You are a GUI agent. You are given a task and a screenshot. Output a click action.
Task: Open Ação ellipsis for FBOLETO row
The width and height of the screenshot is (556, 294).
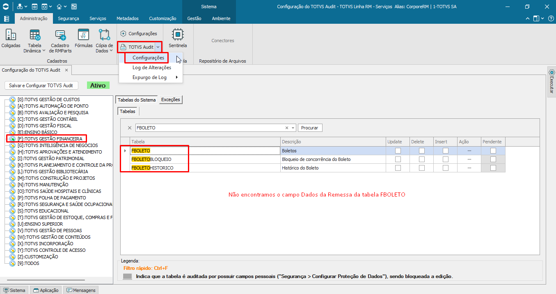click(x=469, y=151)
